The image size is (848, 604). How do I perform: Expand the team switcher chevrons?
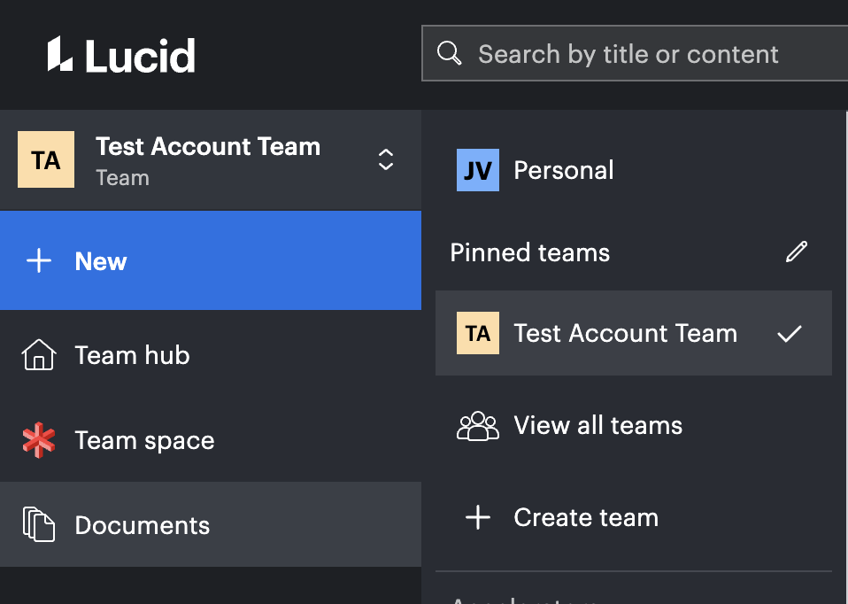click(x=386, y=159)
